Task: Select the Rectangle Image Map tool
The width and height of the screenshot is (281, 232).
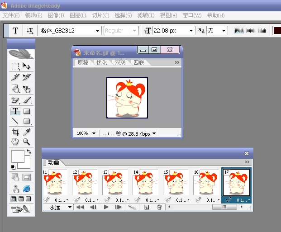Action: coord(15,89)
